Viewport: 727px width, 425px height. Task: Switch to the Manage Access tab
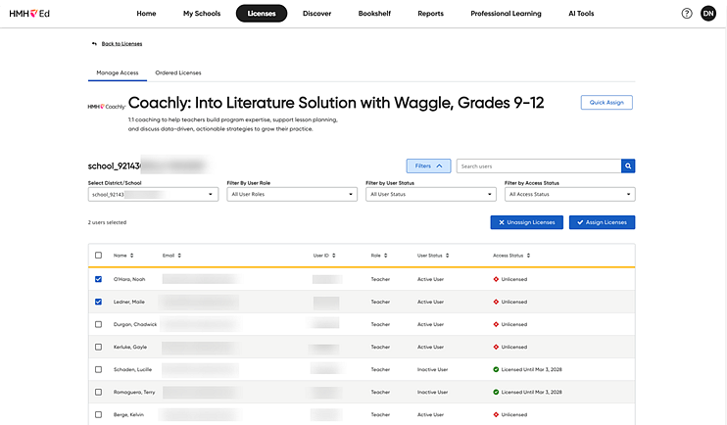[118, 72]
